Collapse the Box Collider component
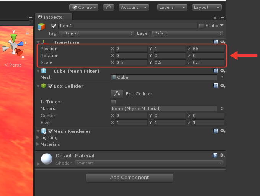Screen dimensions: 260x196 pyautogui.click(x=38, y=86)
